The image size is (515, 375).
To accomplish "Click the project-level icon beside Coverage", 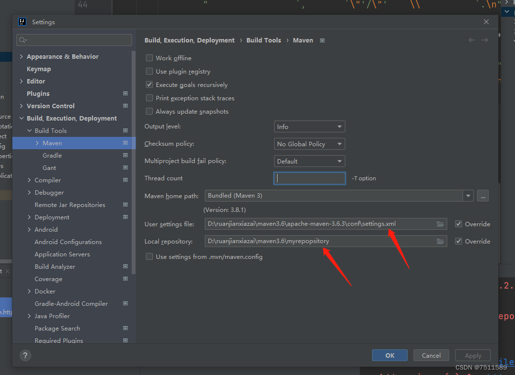I will 125,279.
